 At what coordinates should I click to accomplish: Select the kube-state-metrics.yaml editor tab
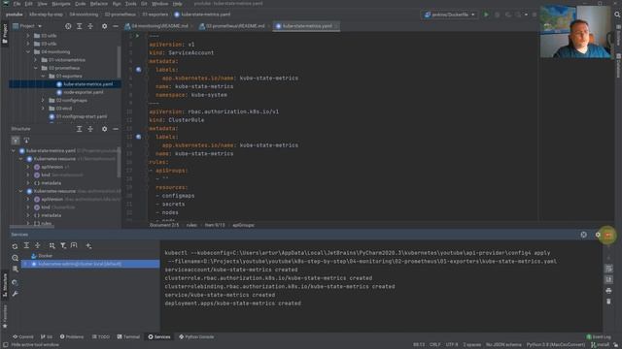click(x=306, y=26)
